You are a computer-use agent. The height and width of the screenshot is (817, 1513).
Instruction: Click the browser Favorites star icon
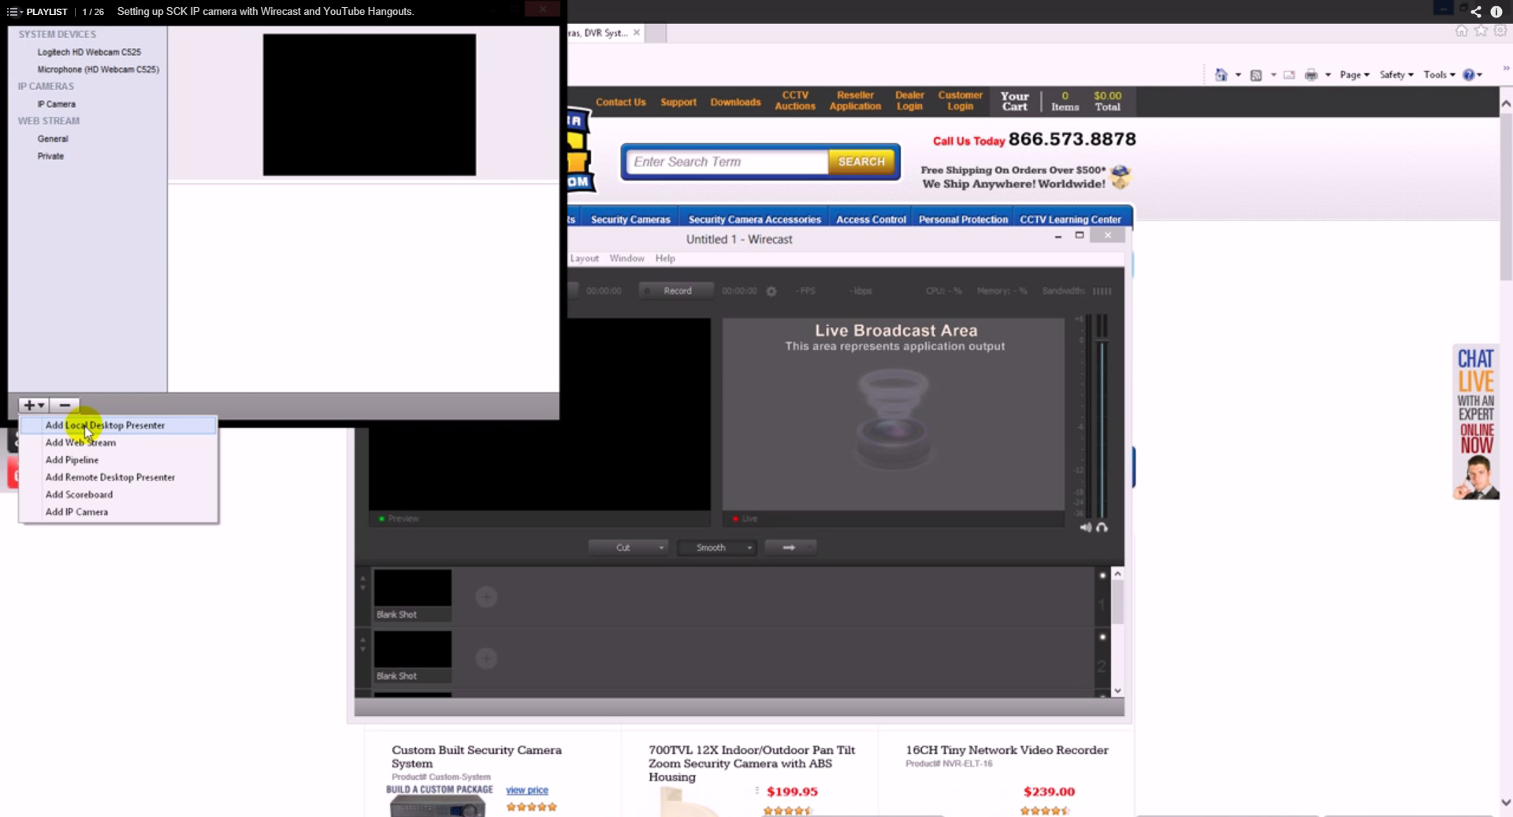pos(1481,31)
